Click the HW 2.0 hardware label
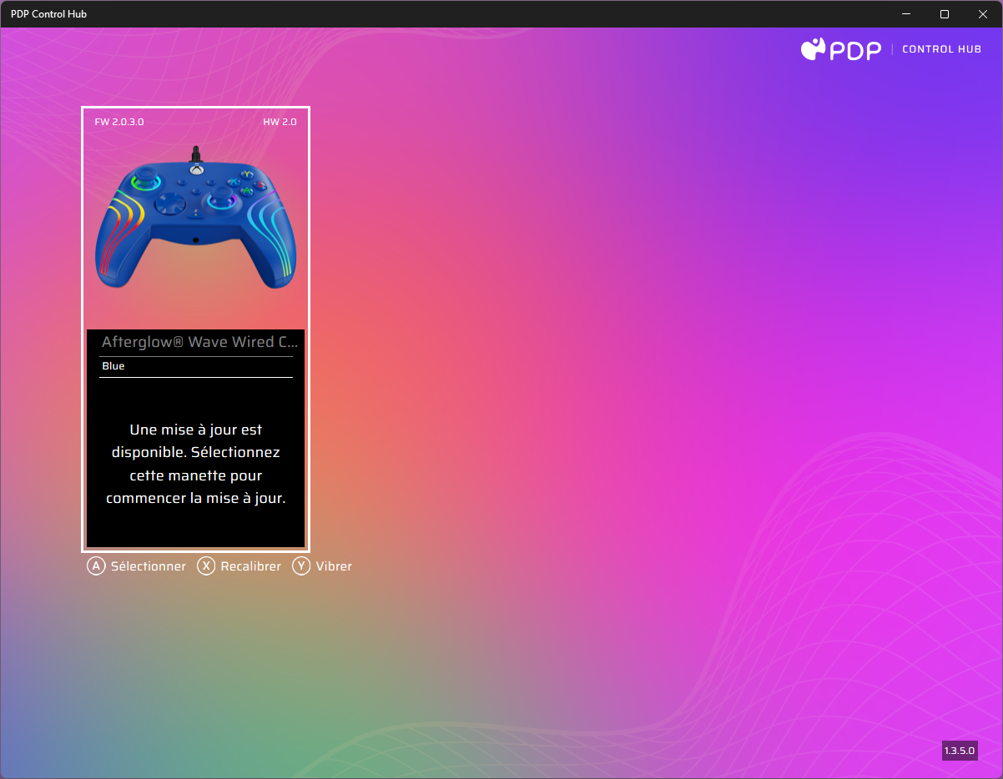 [280, 121]
